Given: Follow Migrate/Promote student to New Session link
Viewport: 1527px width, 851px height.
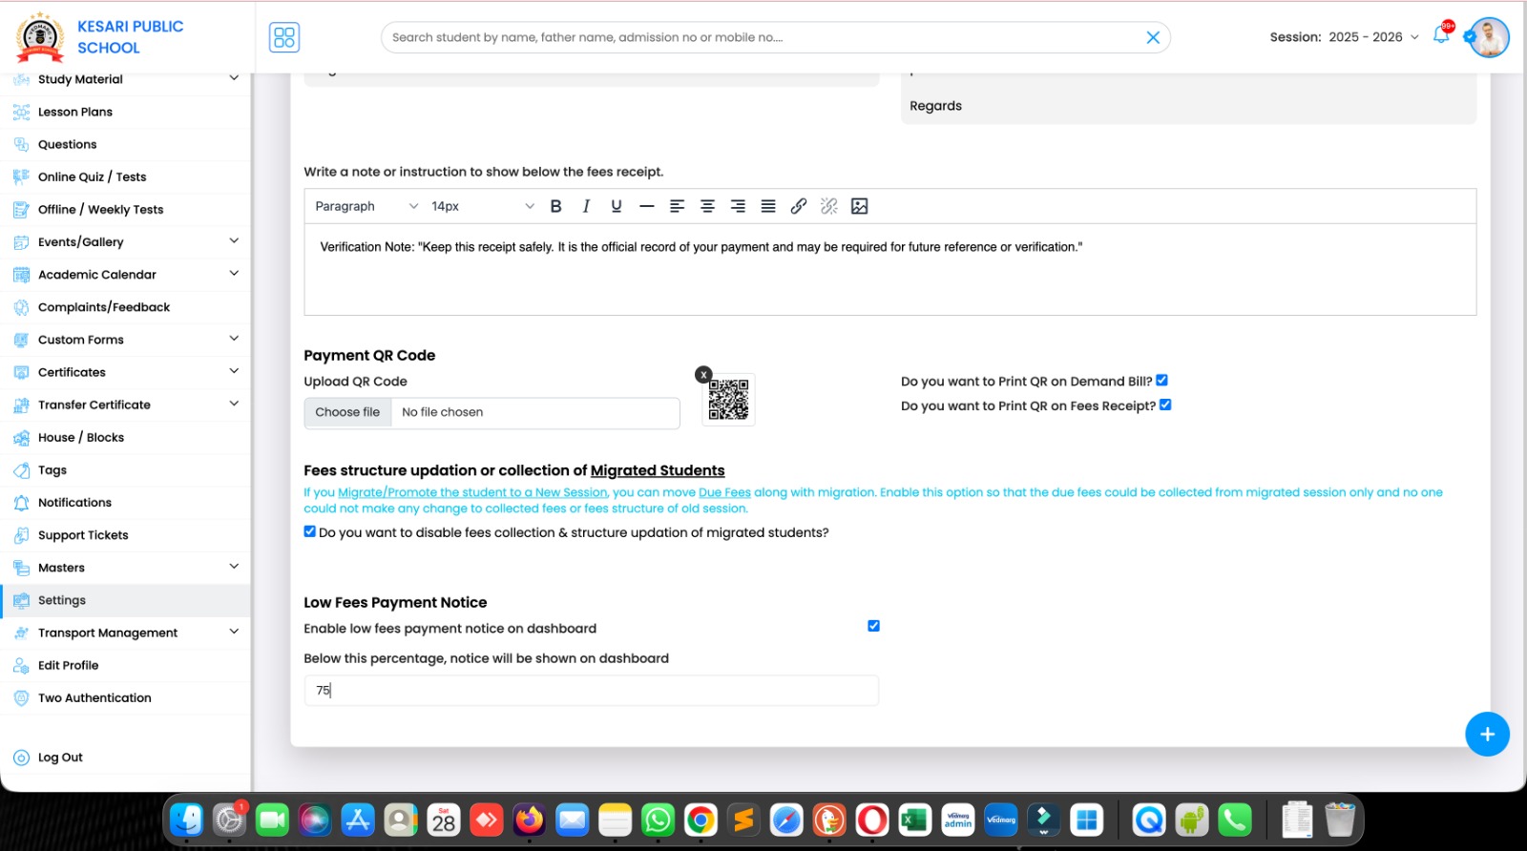Looking at the screenshot, I should (x=472, y=492).
